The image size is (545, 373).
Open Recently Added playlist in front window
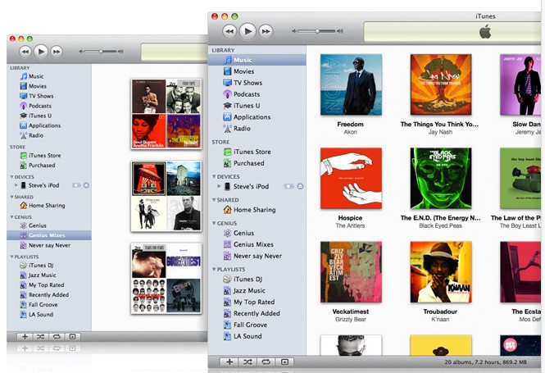click(257, 313)
